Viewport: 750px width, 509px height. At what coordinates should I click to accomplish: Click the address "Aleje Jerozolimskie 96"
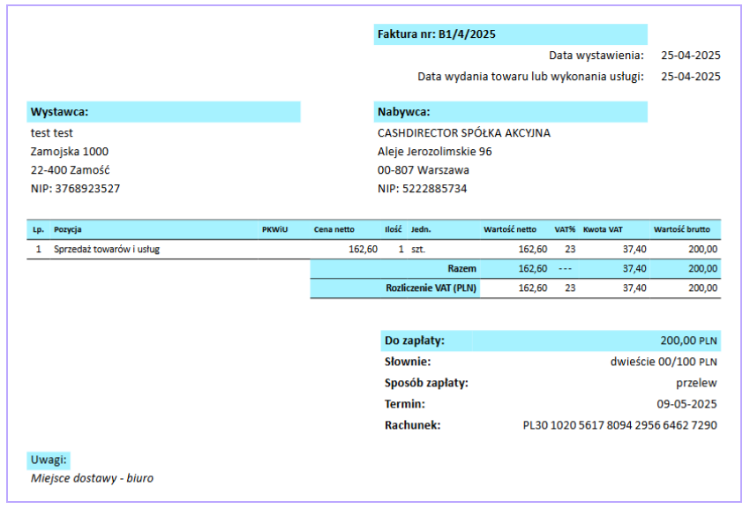434,152
